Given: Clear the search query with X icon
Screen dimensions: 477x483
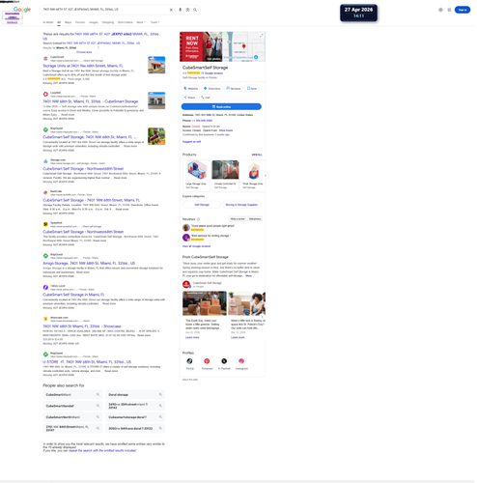Looking at the screenshot, I should tap(171, 10).
